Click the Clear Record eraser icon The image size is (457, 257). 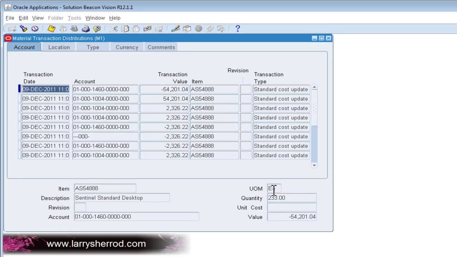[x=147, y=29]
